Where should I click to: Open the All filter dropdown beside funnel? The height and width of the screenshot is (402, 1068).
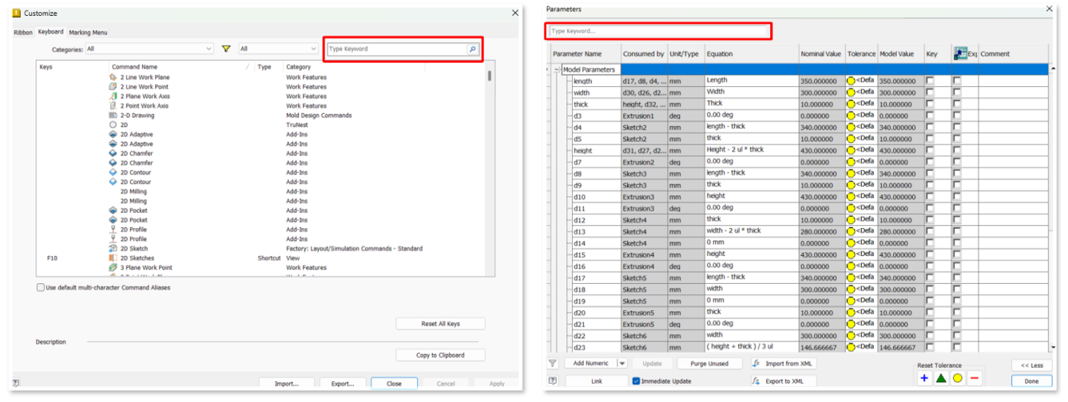click(x=278, y=49)
